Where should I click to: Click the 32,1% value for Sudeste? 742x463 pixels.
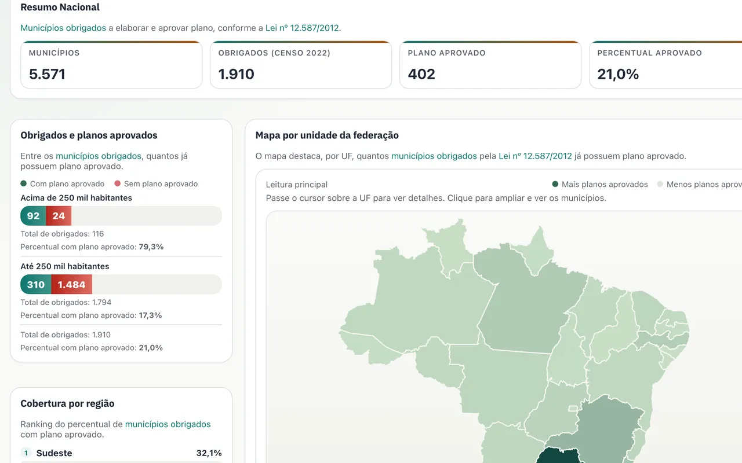pos(209,453)
